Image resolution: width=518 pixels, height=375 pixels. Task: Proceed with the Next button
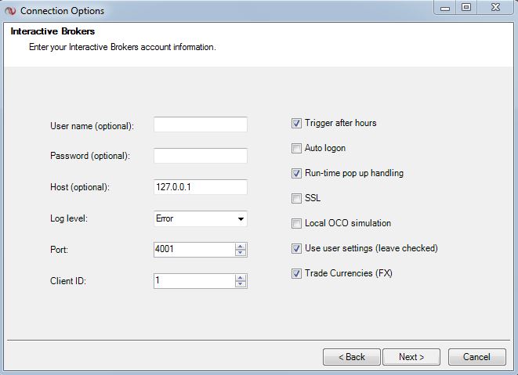(411, 357)
